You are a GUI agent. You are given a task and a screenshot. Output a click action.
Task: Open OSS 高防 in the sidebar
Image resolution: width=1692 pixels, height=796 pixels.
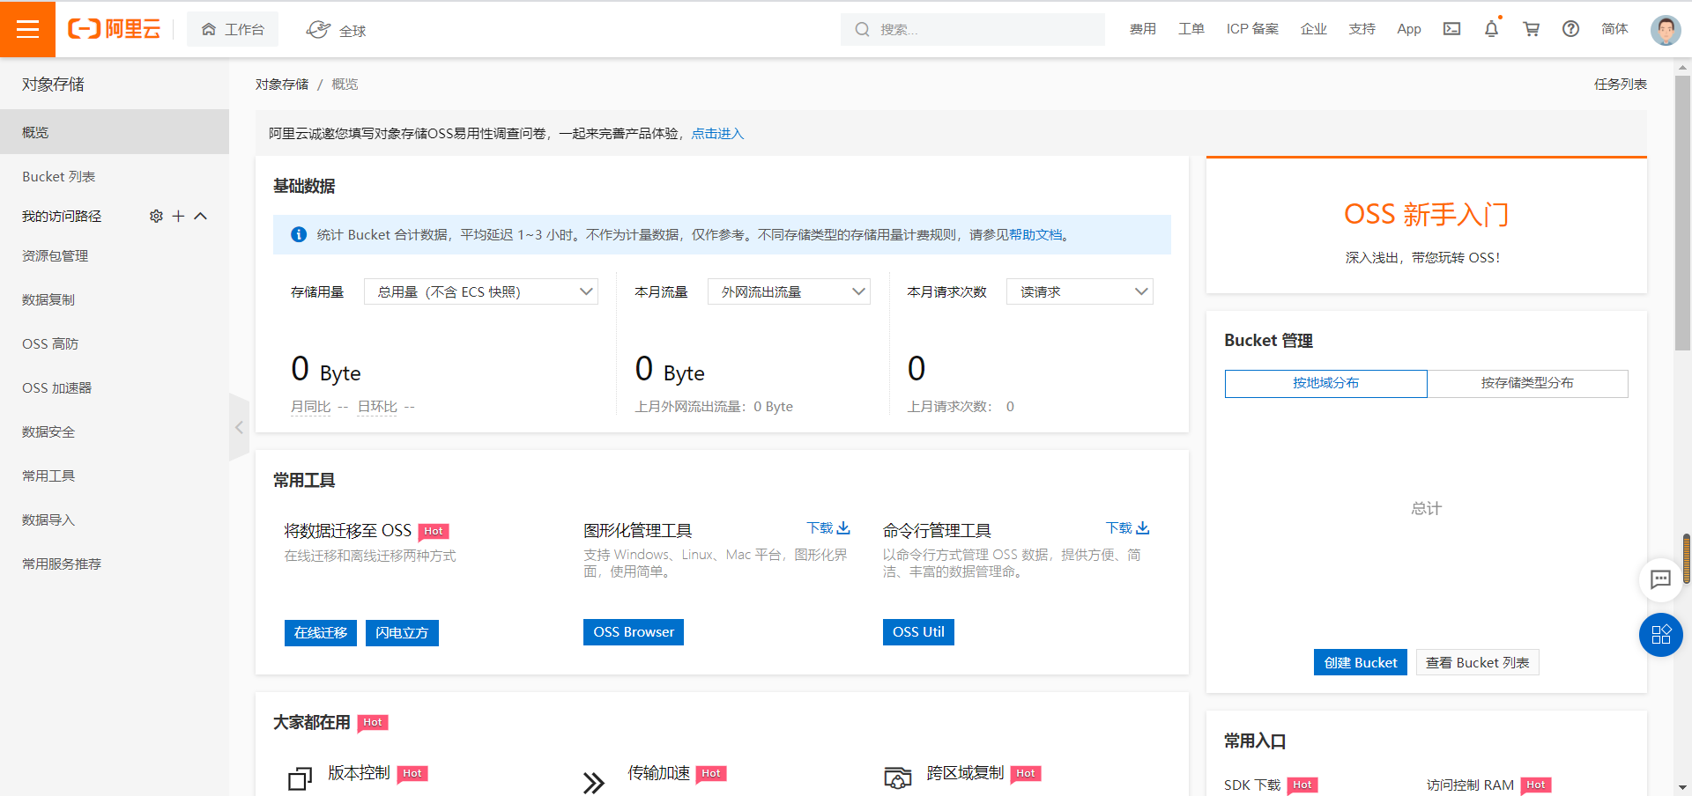(x=115, y=343)
